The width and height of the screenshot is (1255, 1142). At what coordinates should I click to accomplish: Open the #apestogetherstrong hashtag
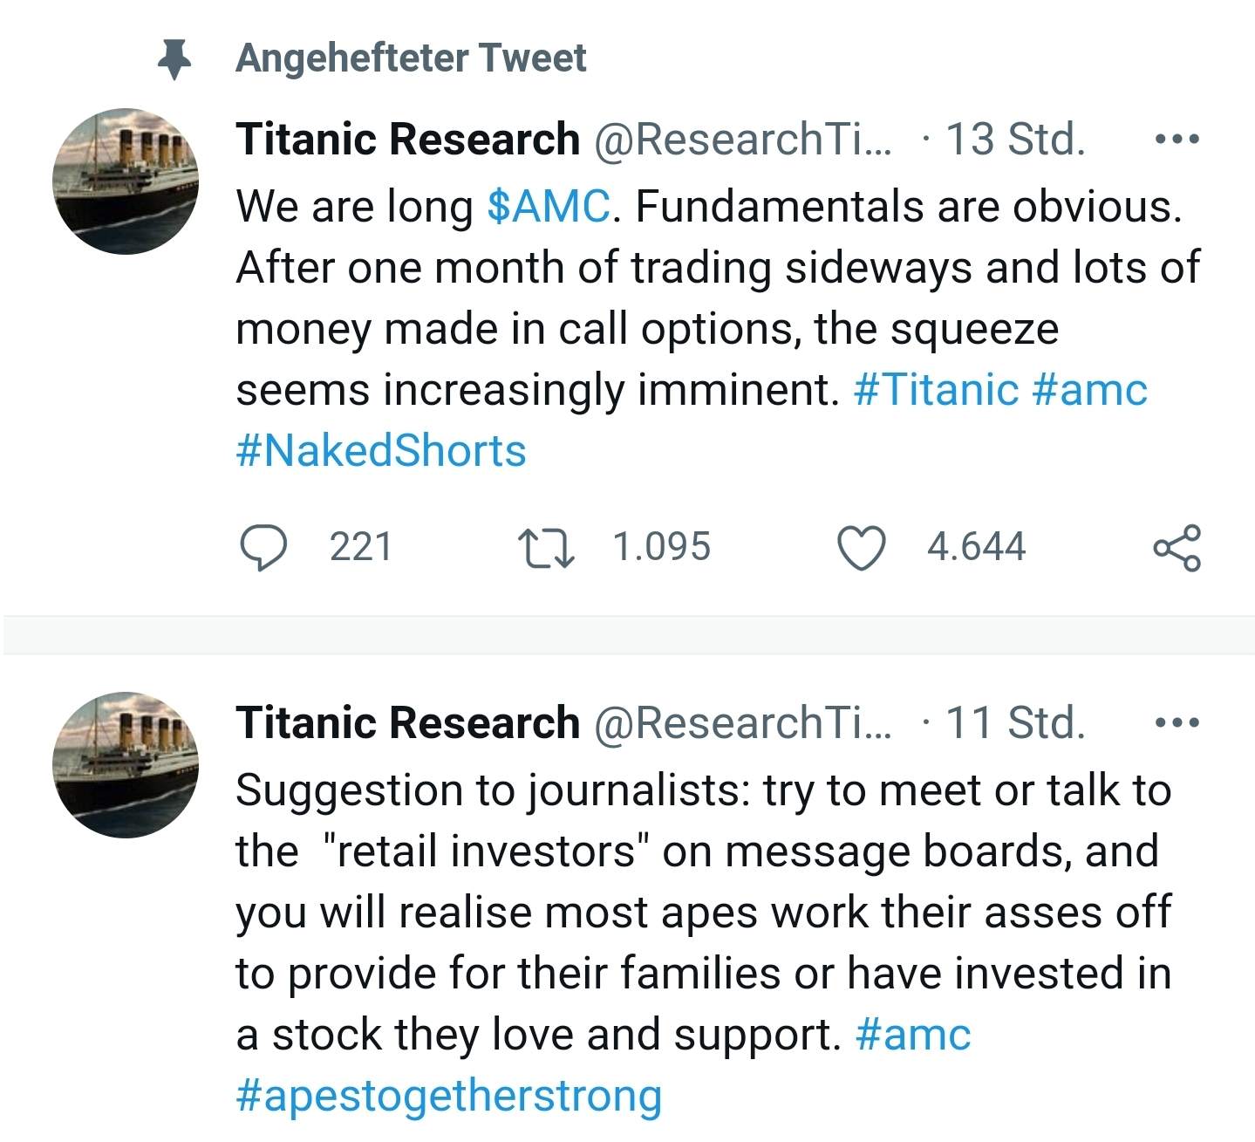pos(450,1097)
